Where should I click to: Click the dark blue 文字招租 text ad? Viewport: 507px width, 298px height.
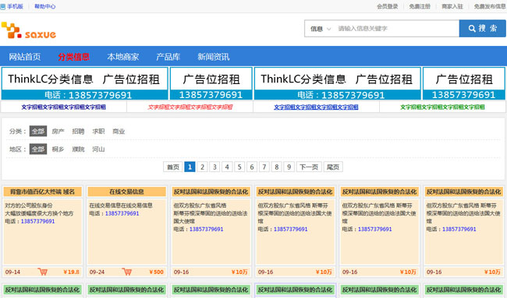point(63,107)
